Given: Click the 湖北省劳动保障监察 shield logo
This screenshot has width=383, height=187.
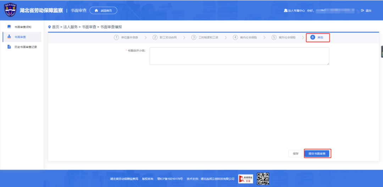Looking at the screenshot, I should pyautogui.click(x=10, y=10).
